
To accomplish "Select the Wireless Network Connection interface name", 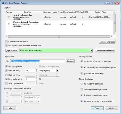I will coord(26,22).
